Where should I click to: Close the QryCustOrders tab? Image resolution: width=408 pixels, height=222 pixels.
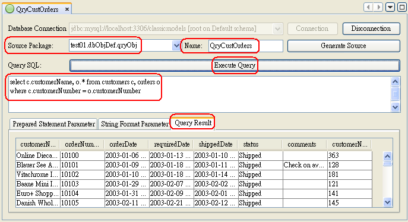click(x=67, y=9)
